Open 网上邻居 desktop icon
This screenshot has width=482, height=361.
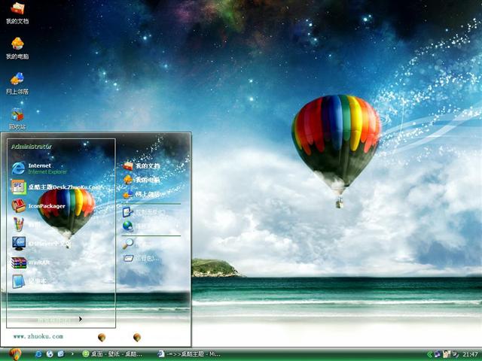tap(17, 83)
